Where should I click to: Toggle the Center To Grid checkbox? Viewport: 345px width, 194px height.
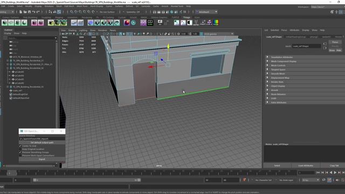[20, 146]
